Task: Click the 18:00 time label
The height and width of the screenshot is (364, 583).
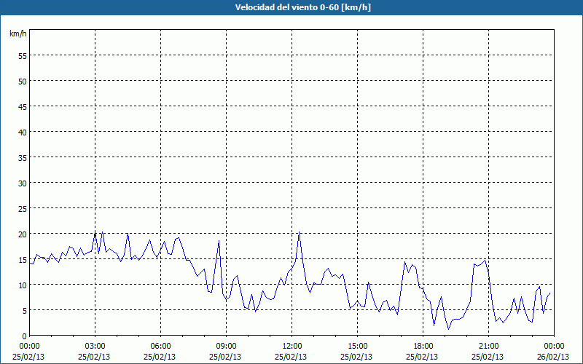Action: click(x=423, y=347)
